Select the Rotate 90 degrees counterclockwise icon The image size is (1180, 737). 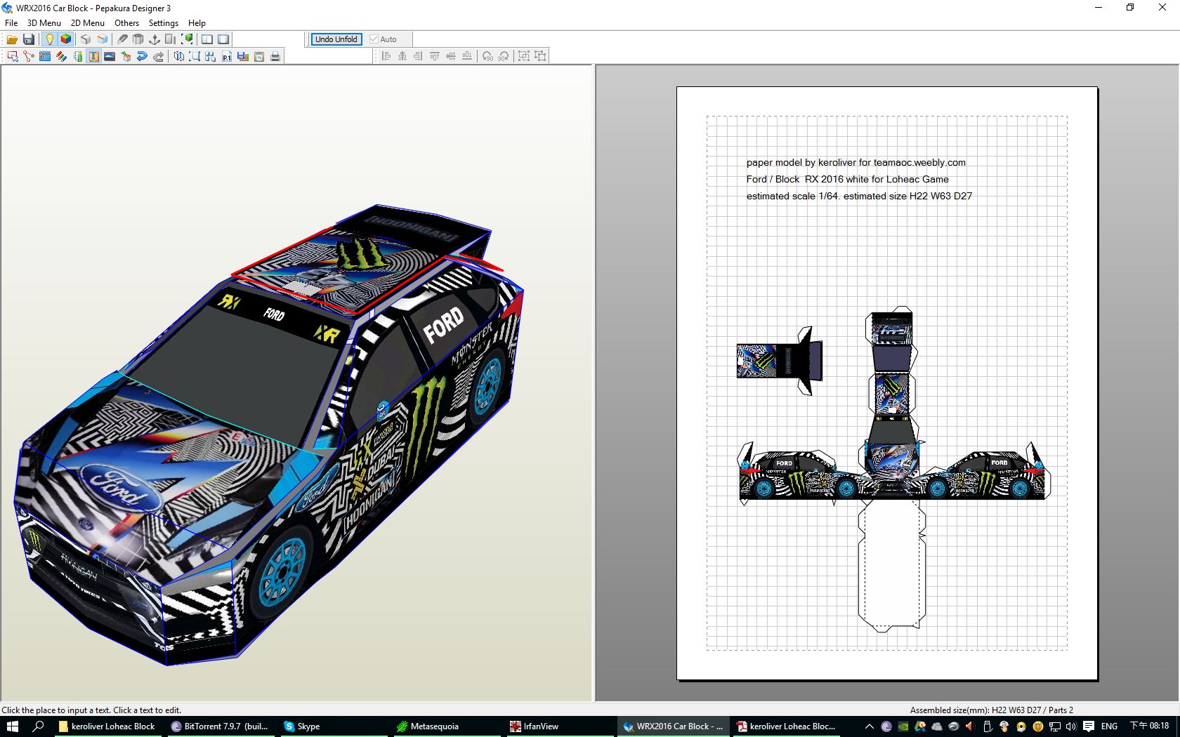tap(487, 56)
